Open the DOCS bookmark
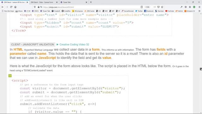 35,11
